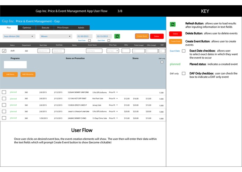Click the green Refresh button beside the date fields
242x172 pixels.
pos(117,36)
